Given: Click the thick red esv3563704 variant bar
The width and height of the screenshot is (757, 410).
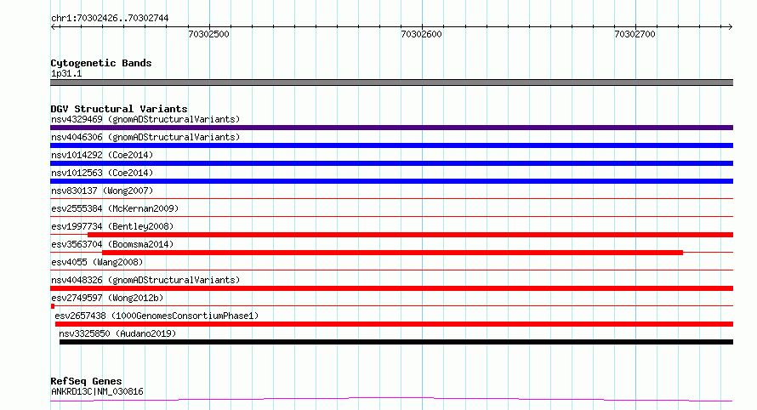Looking at the screenshot, I should point(392,253).
